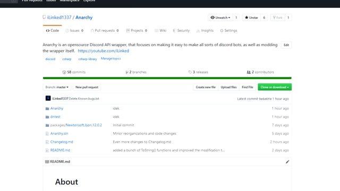Open the Delete Known bugs.txt commit message
Viewport: 340px width, 191px height.
pyautogui.click(x=84, y=99)
